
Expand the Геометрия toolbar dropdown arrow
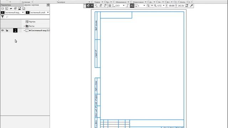point(89,2)
